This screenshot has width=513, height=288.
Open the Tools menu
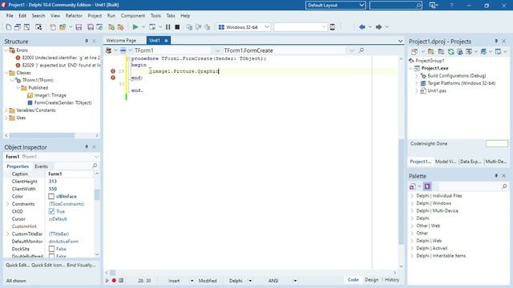click(156, 16)
